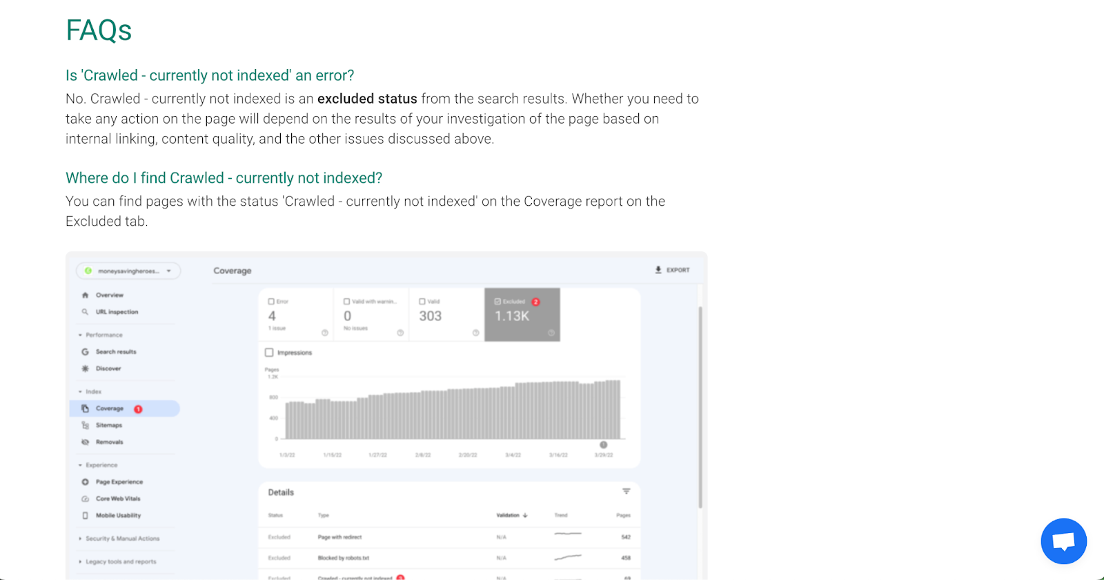Click the Sitemaps tree icon
1104x580 pixels.
85,425
